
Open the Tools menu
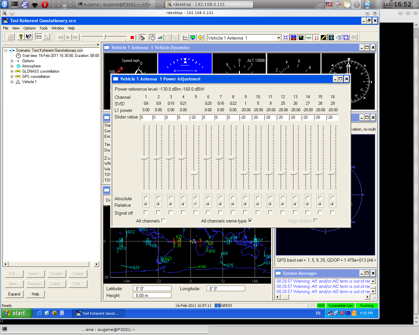[x=44, y=28]
